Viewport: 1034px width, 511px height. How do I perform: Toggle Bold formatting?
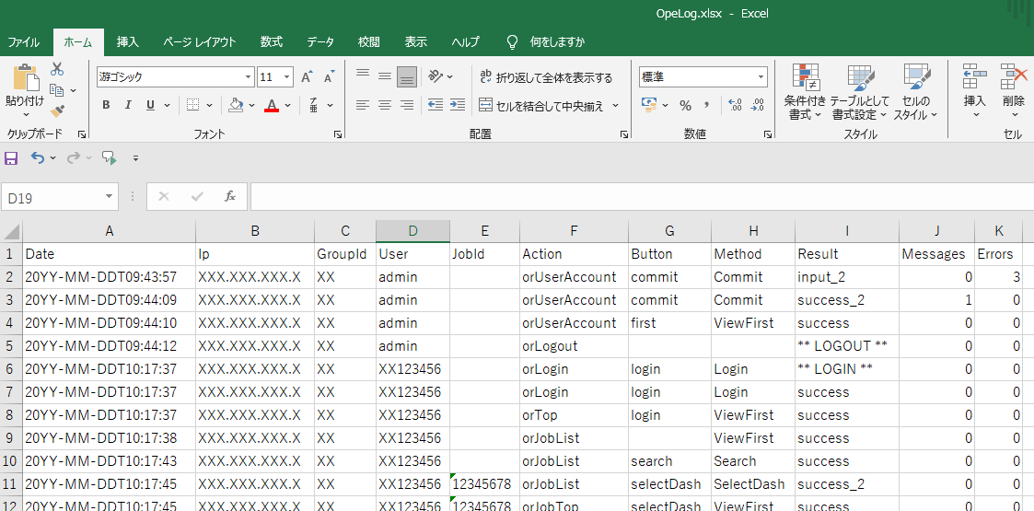(x=106, y=105)
